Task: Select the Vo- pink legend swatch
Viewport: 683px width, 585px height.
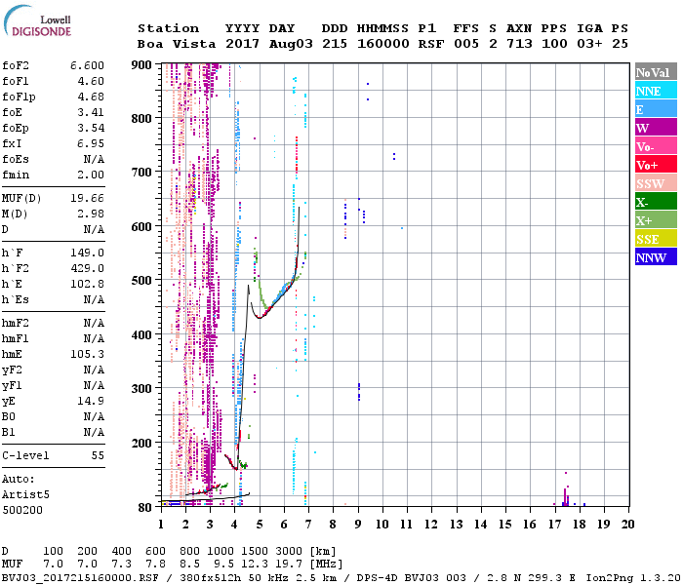Action: click(x=656, y=146)
